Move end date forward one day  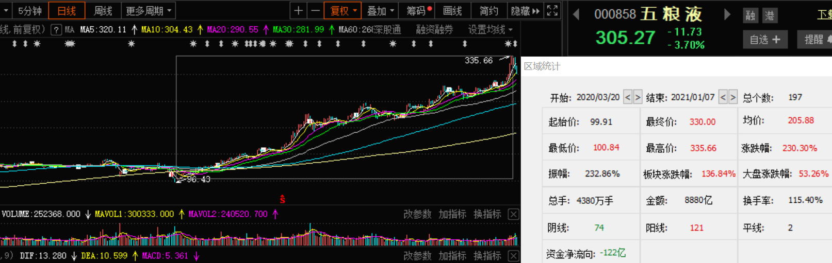click(733, 97)
